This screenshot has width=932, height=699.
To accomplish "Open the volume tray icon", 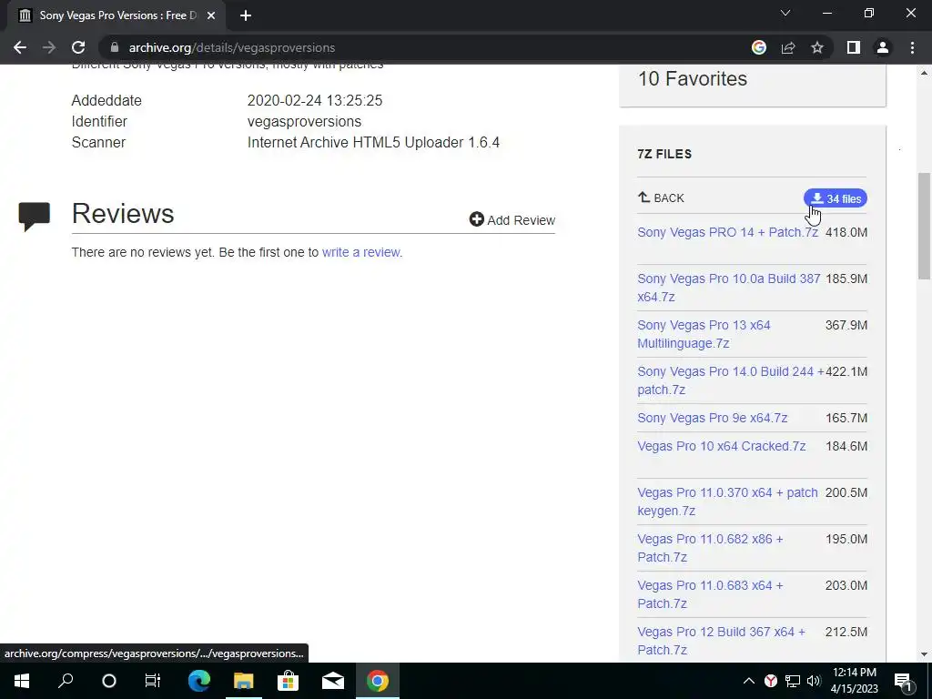I will (x=814, y=681).
